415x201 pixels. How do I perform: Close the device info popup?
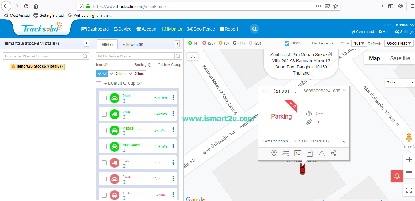coord(345,90)
